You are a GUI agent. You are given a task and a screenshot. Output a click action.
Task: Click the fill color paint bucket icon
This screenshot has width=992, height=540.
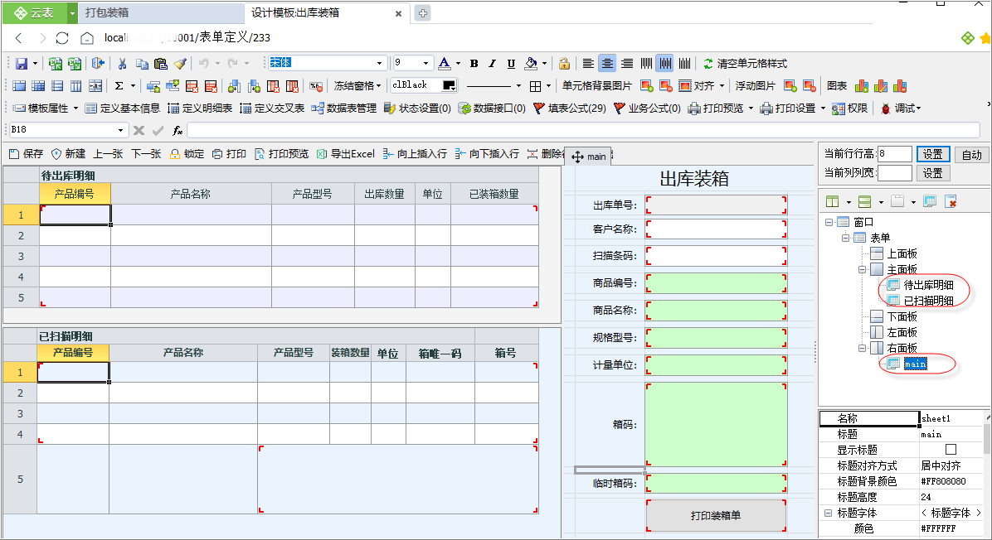tap(531, 63)
